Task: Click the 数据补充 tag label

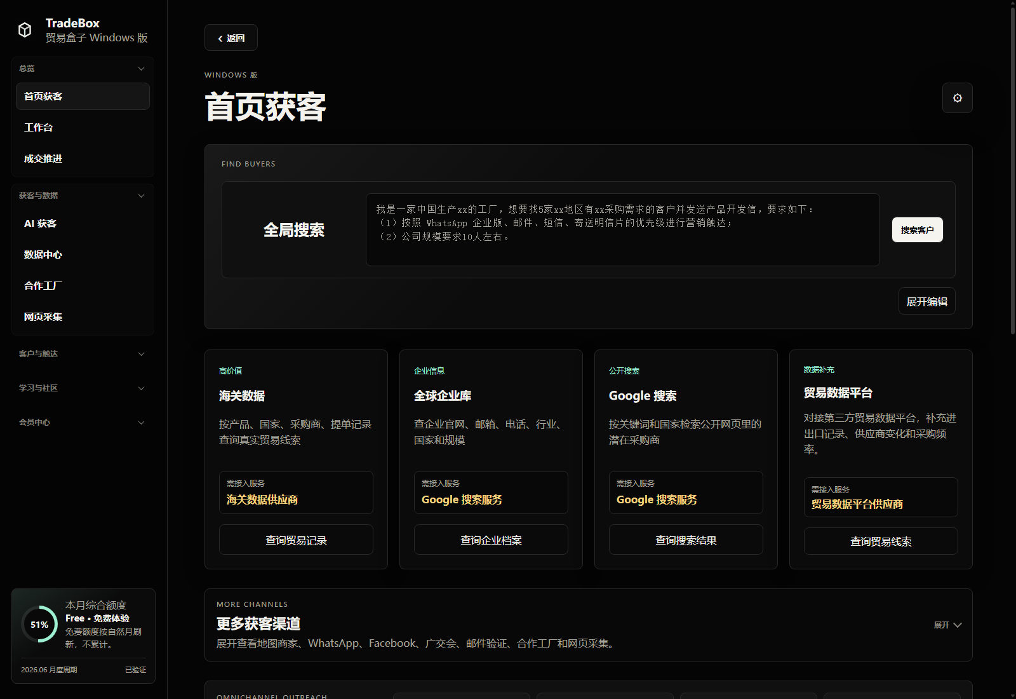Action: (819, 369)
